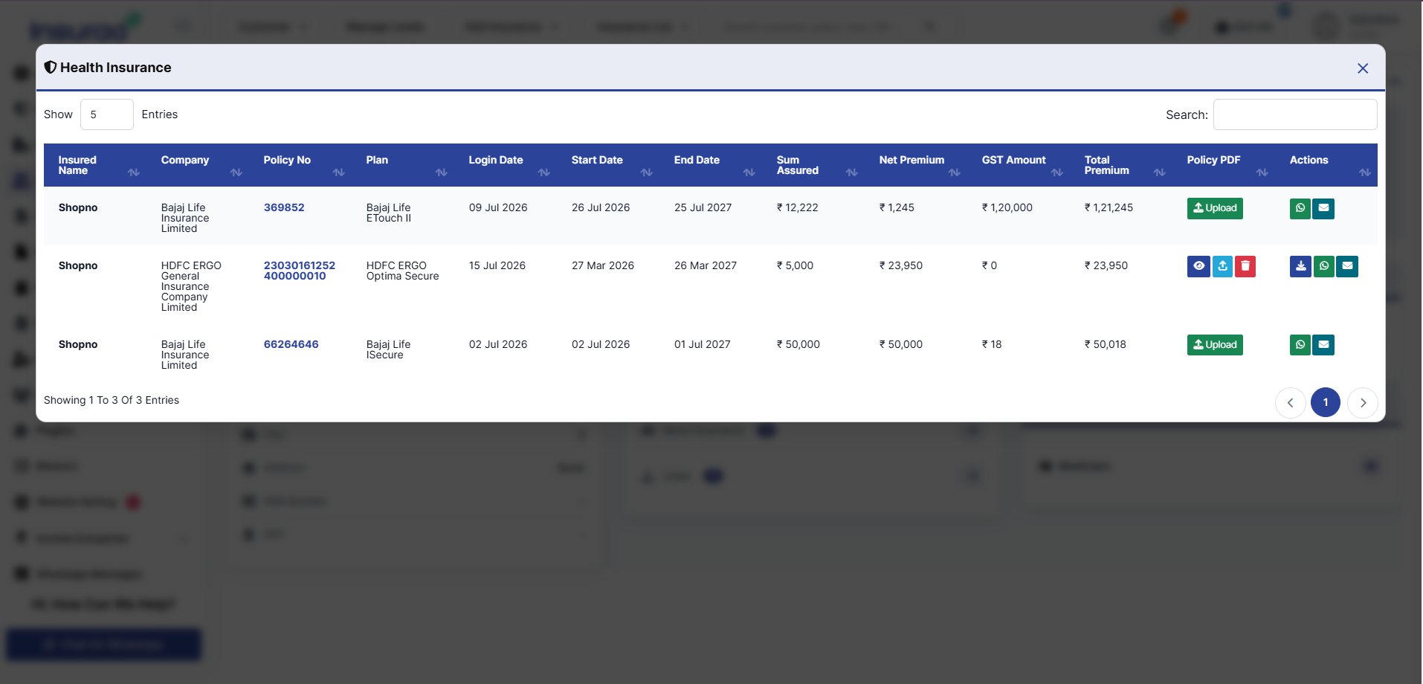Click the HDFC row total premium ₹ 23,950
1423x684 pixels.
pos(1106,265)
